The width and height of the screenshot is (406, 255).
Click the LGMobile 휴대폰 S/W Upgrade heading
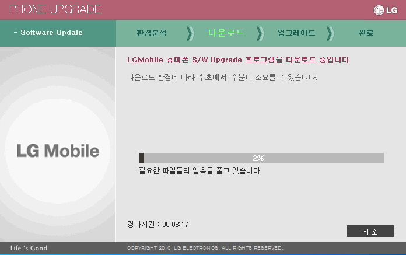[x=238, y=60]
